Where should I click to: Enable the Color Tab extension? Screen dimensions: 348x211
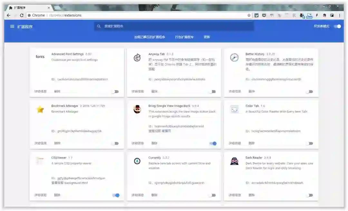point(310,143)
